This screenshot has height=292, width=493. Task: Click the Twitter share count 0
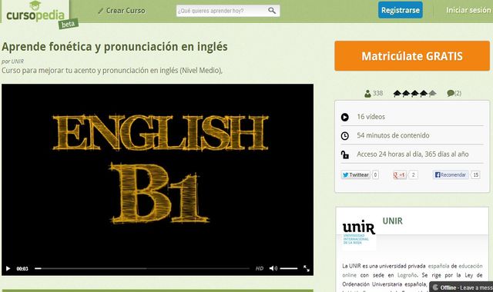click(375, 174)
